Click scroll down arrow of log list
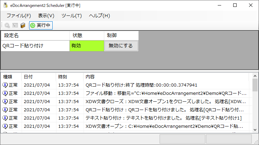This screenshot has width=259, height=145. [x=255, y=130]
